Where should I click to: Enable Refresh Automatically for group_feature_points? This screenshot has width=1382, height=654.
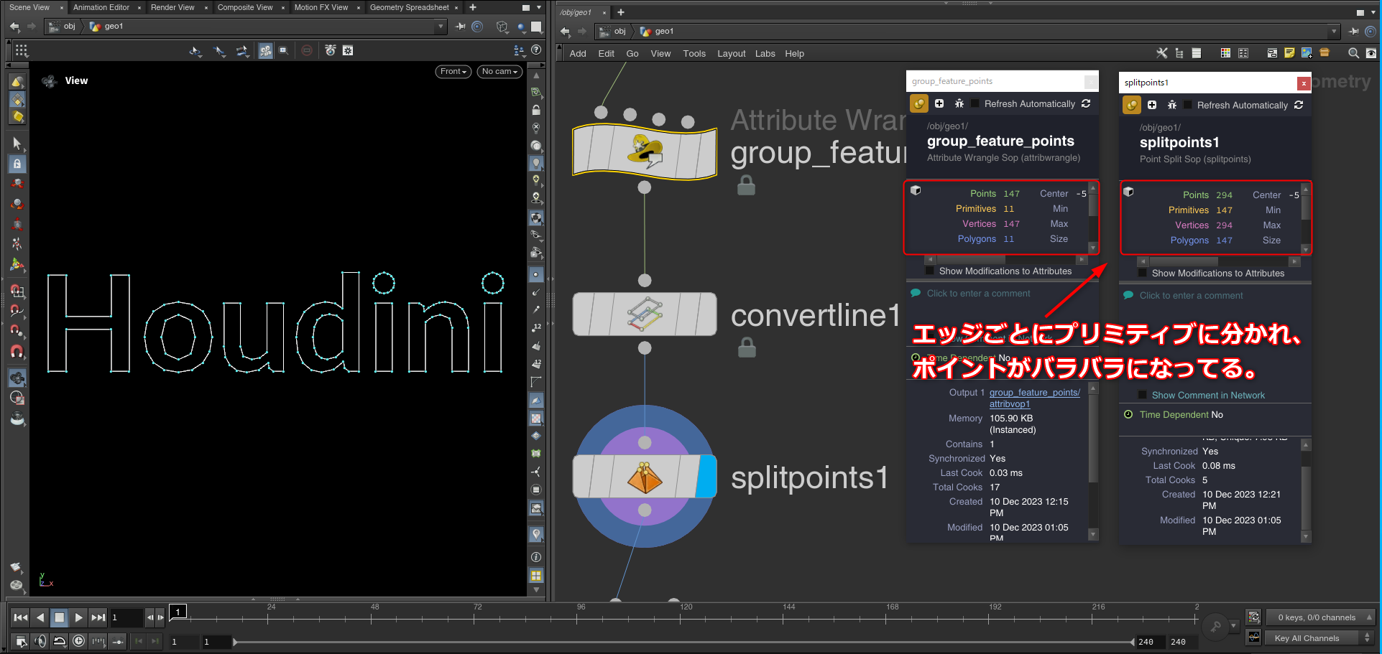click(975, 103)
